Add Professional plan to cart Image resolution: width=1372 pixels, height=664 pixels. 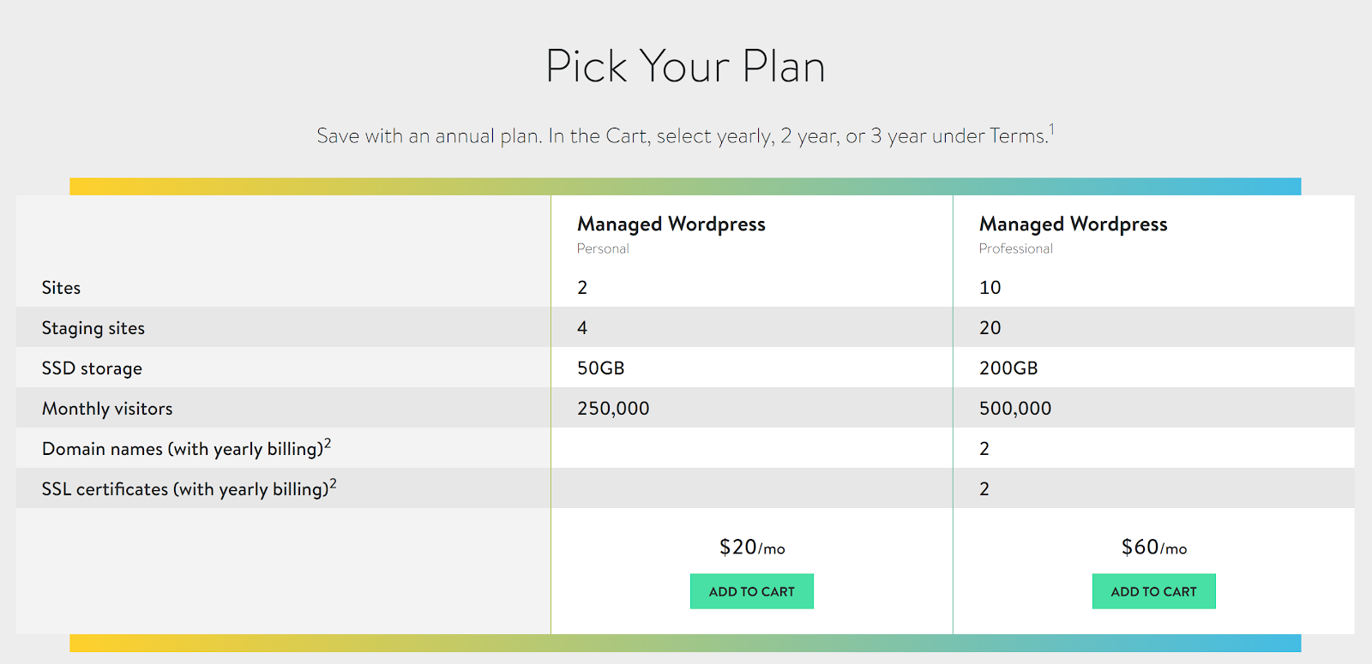tap(1153, 591)
